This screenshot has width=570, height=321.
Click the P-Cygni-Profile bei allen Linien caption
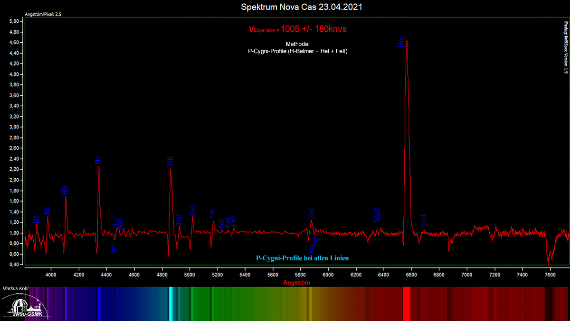click(x=302, y=258)
